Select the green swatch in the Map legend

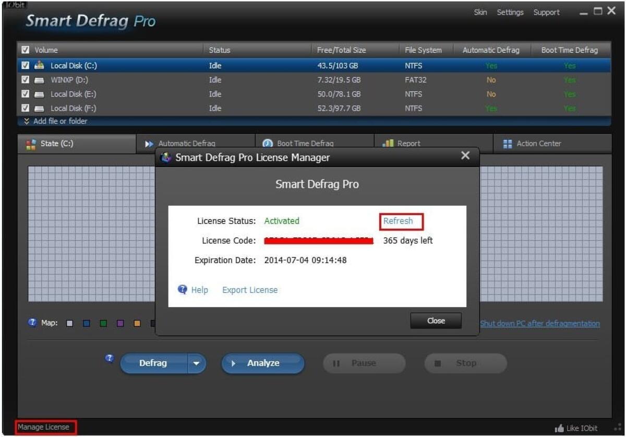(x=103, y=323)
